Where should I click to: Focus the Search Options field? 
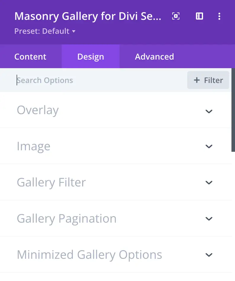pyautogui.click(x=98, y=80)
